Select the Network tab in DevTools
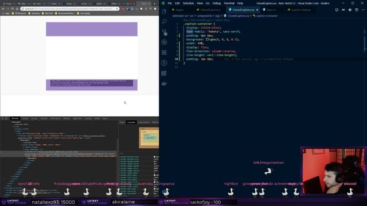The width and height of the screenshot is (367, 206). coord(44,118)
